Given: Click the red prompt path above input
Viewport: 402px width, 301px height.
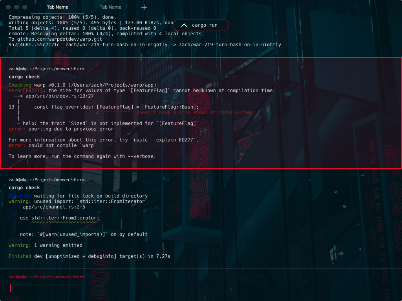Looking at the screenshot, I should [46, 277].
